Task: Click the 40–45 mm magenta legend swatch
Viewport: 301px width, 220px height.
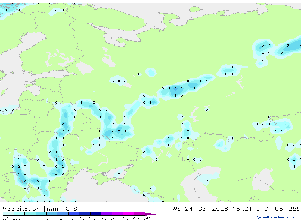Action: coord(129,214)
